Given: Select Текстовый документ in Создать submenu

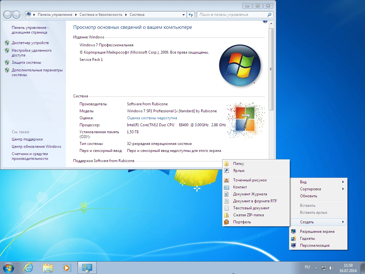Looking at the screenshot, I should coord(256,208).
